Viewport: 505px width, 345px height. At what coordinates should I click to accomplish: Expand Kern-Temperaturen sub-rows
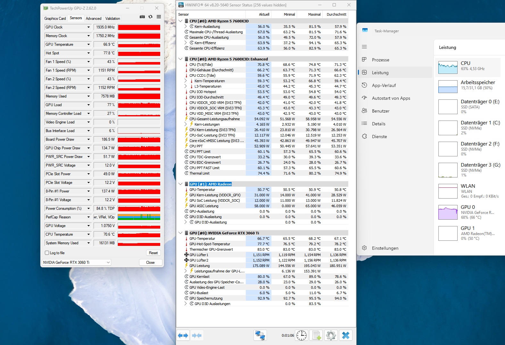186,81
